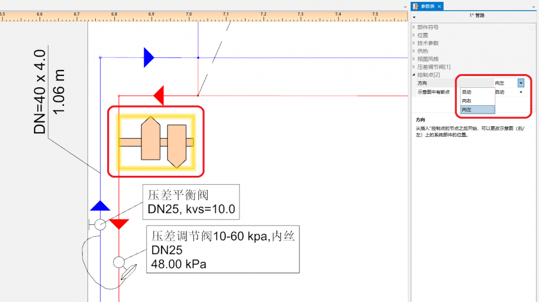Screen dimensions: 539x302
Task: Click the 参数表 panel icon
Action: (415, 6)
